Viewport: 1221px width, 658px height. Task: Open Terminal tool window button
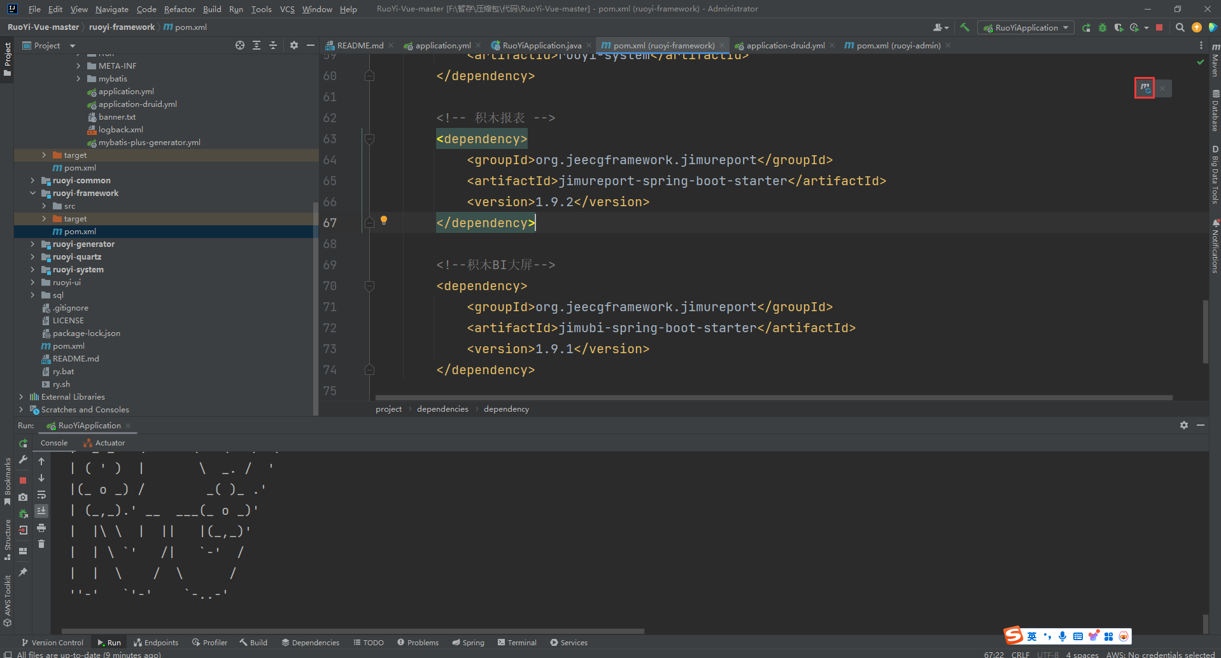(x=517, y=643)
